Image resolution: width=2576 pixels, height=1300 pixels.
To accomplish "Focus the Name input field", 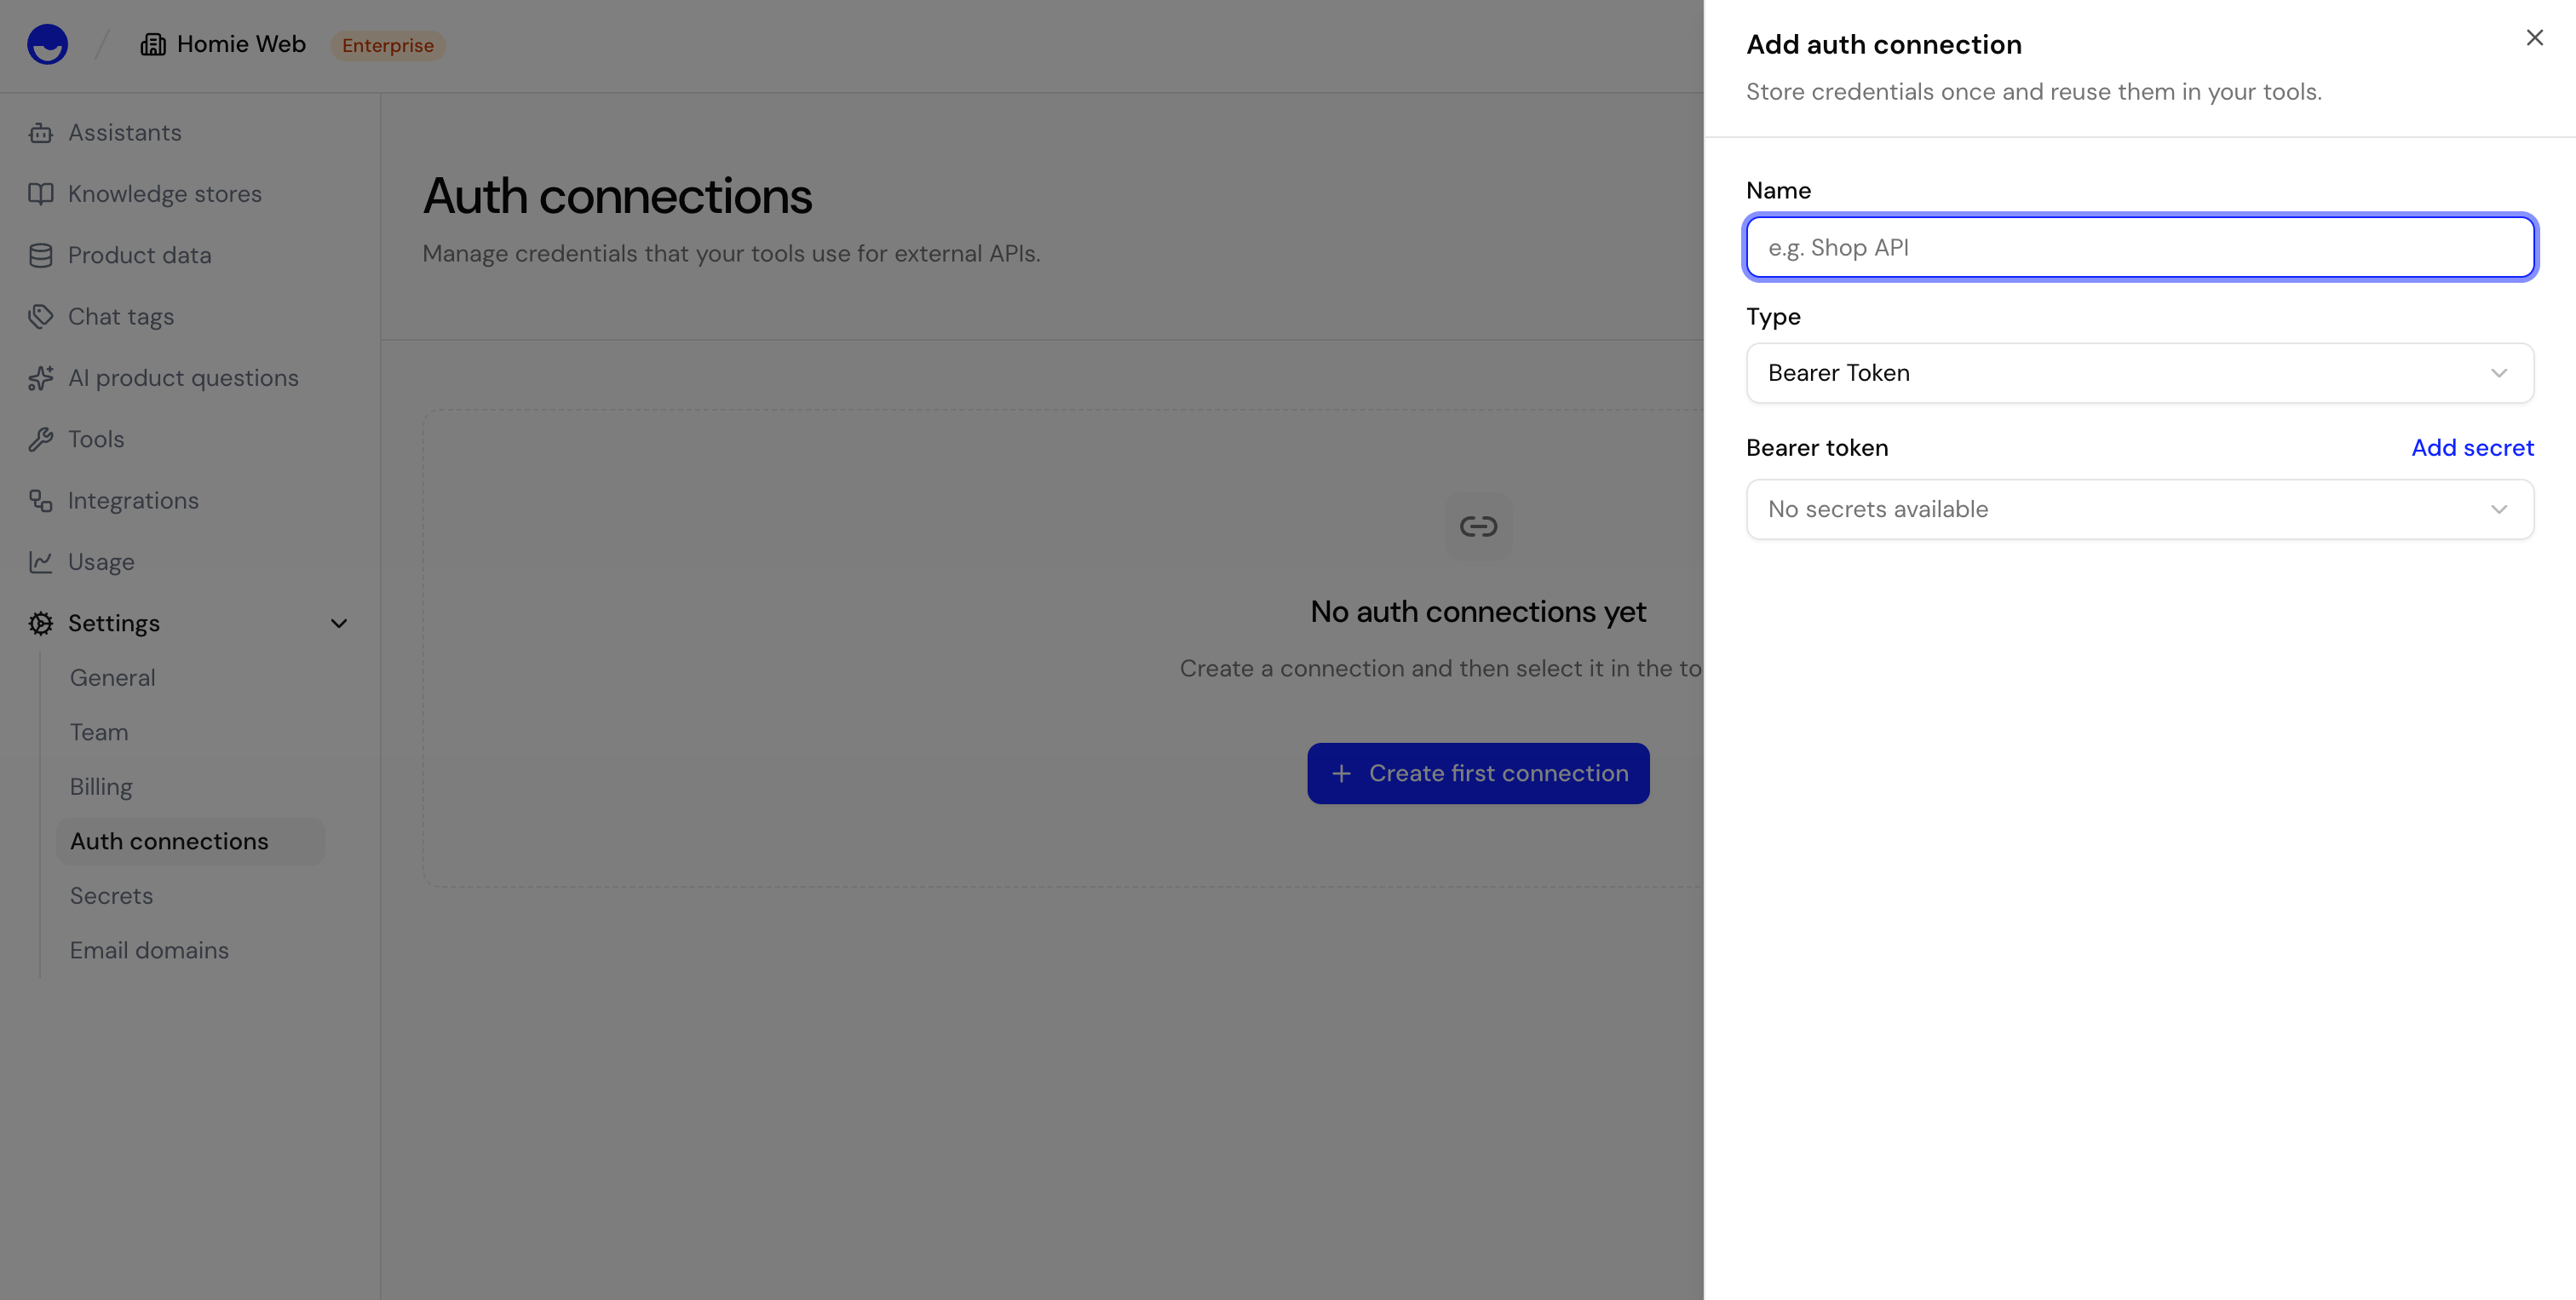I will [x=2139, y=247].
